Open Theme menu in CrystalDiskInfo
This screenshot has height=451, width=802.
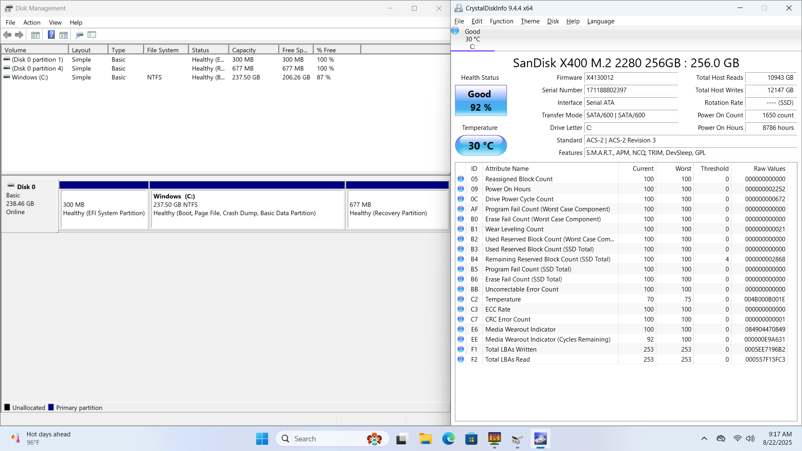(x=530, y=21)
